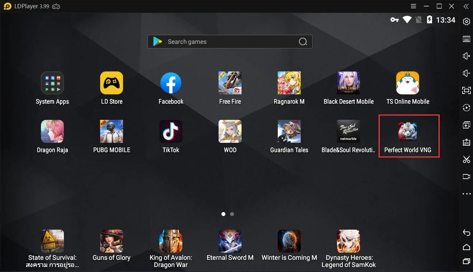The height and width of the screenshot is (272, 473).
Task: Decrease volume from the sidebar
Action: point(467,73)
